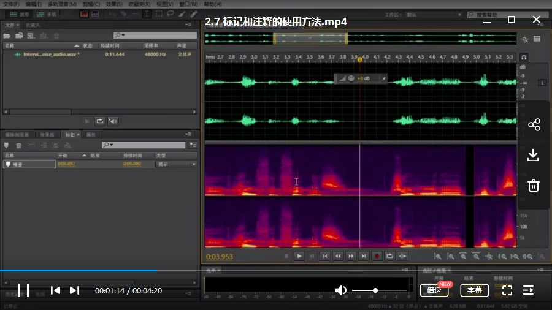Click overview zoom navigator icon
The image size is (552, 310).
(x=524, y=39)
